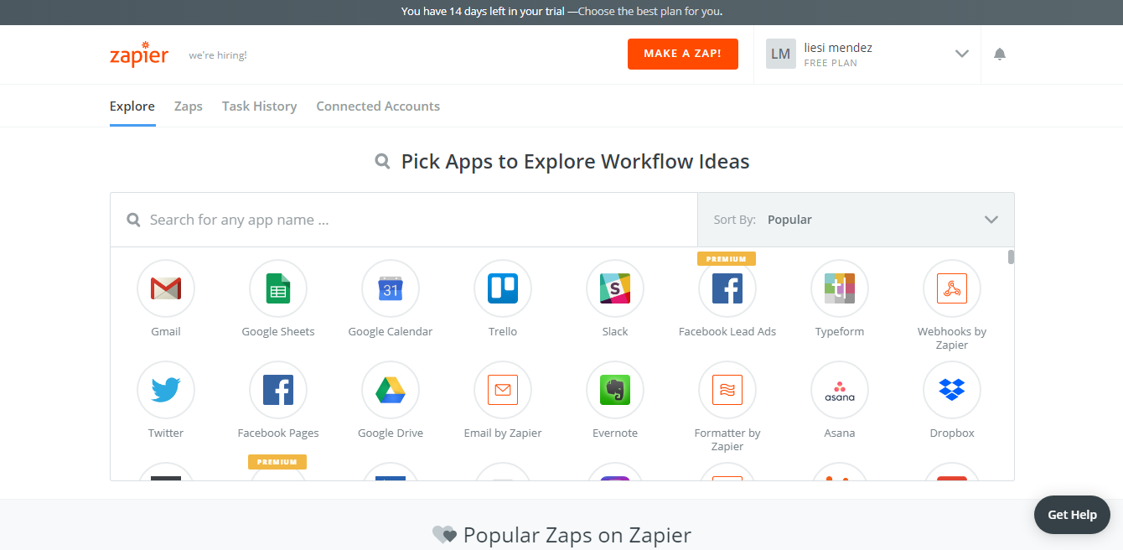Click the Zapier logo

click(139, 54)
